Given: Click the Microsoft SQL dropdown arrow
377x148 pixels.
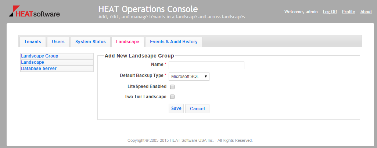Looking at the screenshot, I should tap(206, 77).
